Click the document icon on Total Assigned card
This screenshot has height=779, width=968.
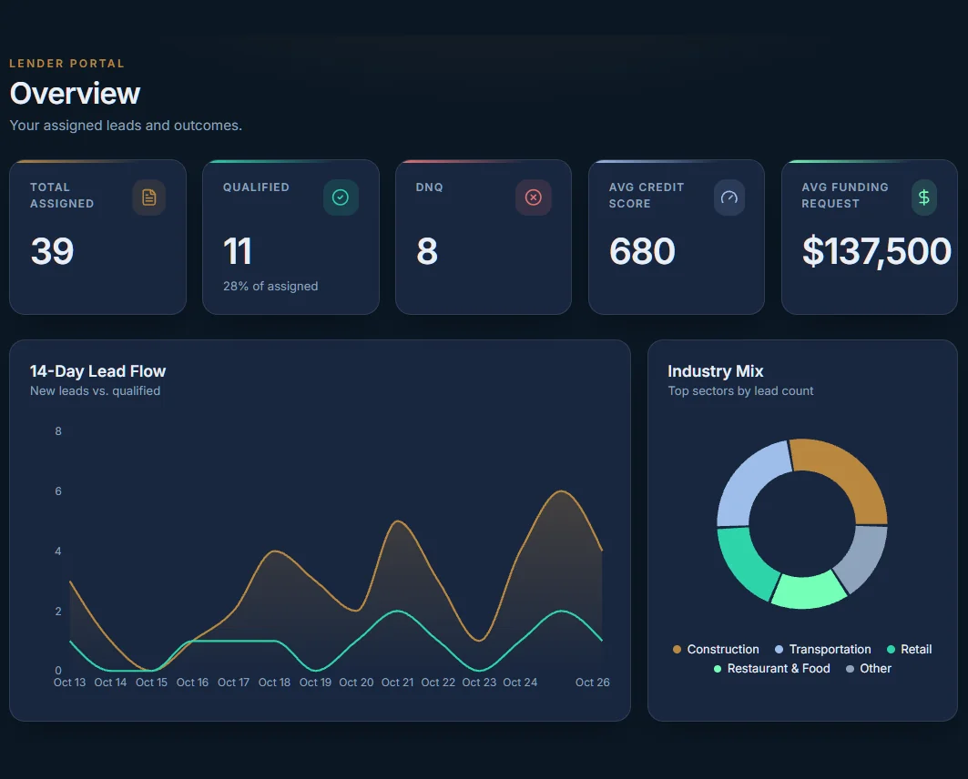coord(148,197)
